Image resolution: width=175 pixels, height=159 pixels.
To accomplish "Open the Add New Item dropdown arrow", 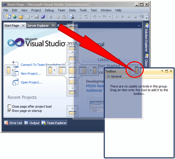I will [x=32, y=17].
